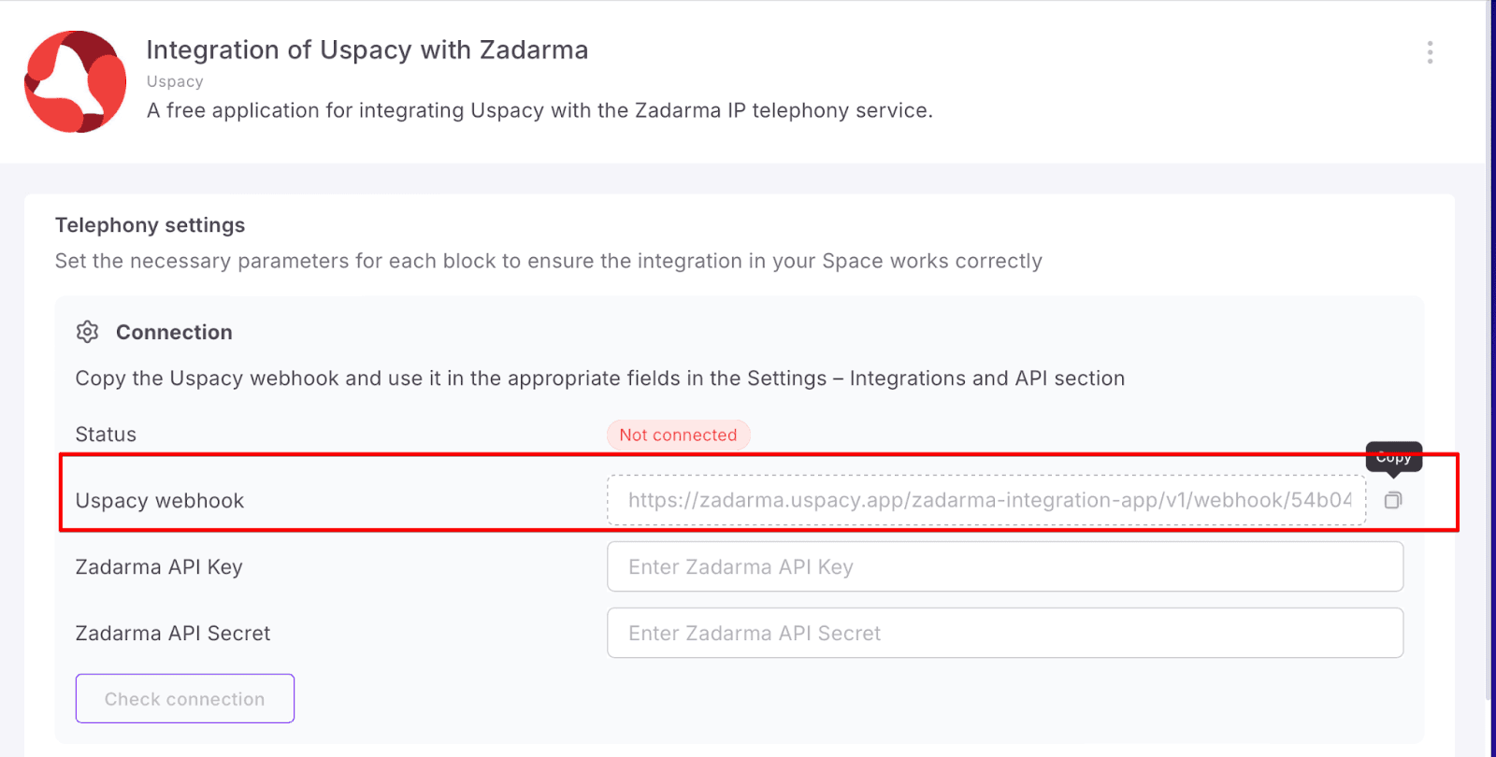Click the Status label

(106, 435)
